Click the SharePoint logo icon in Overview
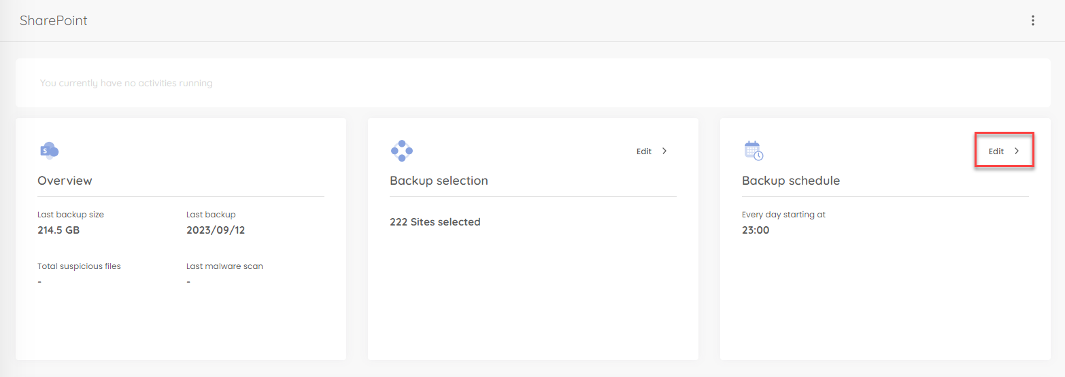Viewport: 1065px width, 377px height. click(x=49, y=150)
